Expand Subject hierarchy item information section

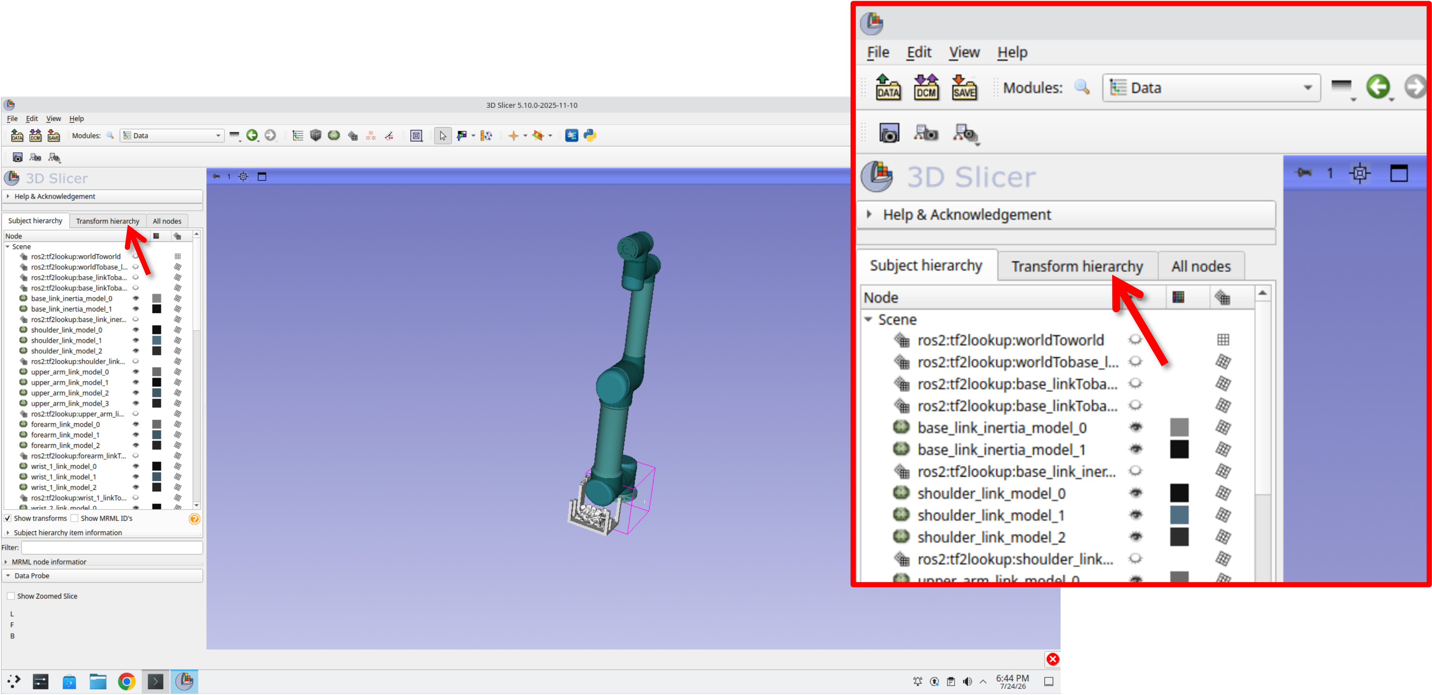coord(103,533)
